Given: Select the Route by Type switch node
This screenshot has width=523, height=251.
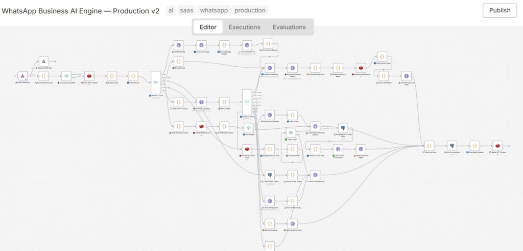Looking at the screenshot, I should (156, 82).
